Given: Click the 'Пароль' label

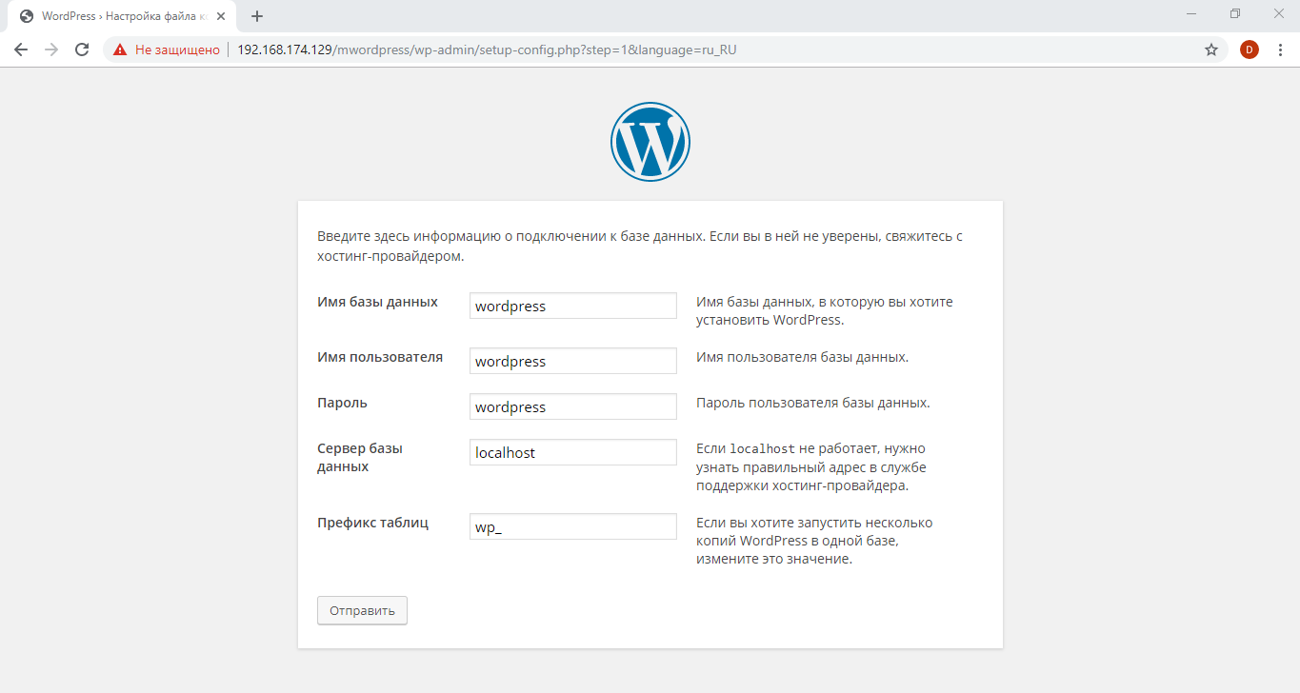Looking at the screenshot, I should click(342, 403).
